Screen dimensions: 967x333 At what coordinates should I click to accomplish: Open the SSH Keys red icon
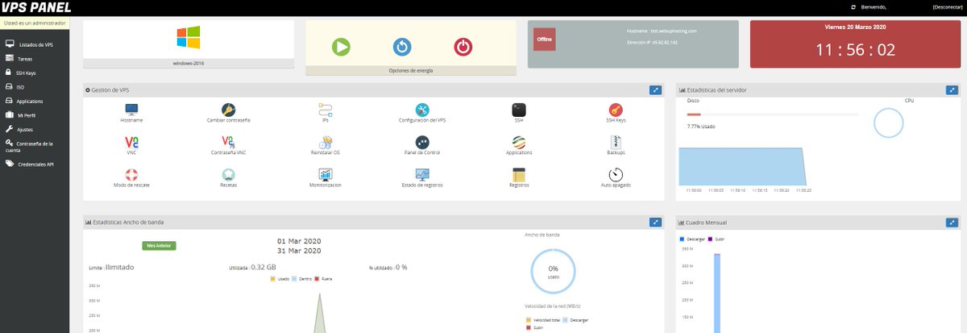point(616,110)
